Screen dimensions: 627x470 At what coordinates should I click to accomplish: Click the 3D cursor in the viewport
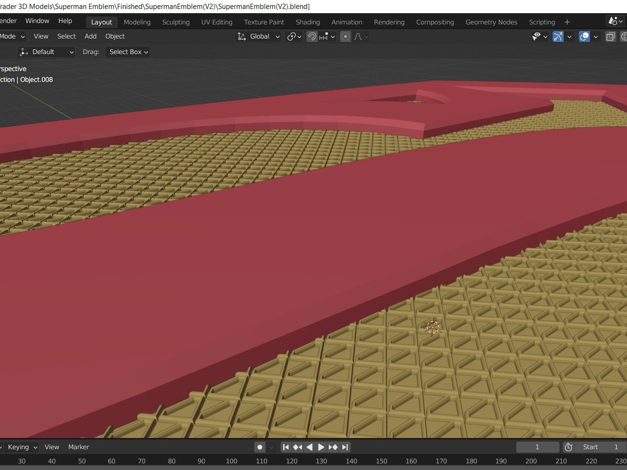(433, 327)
